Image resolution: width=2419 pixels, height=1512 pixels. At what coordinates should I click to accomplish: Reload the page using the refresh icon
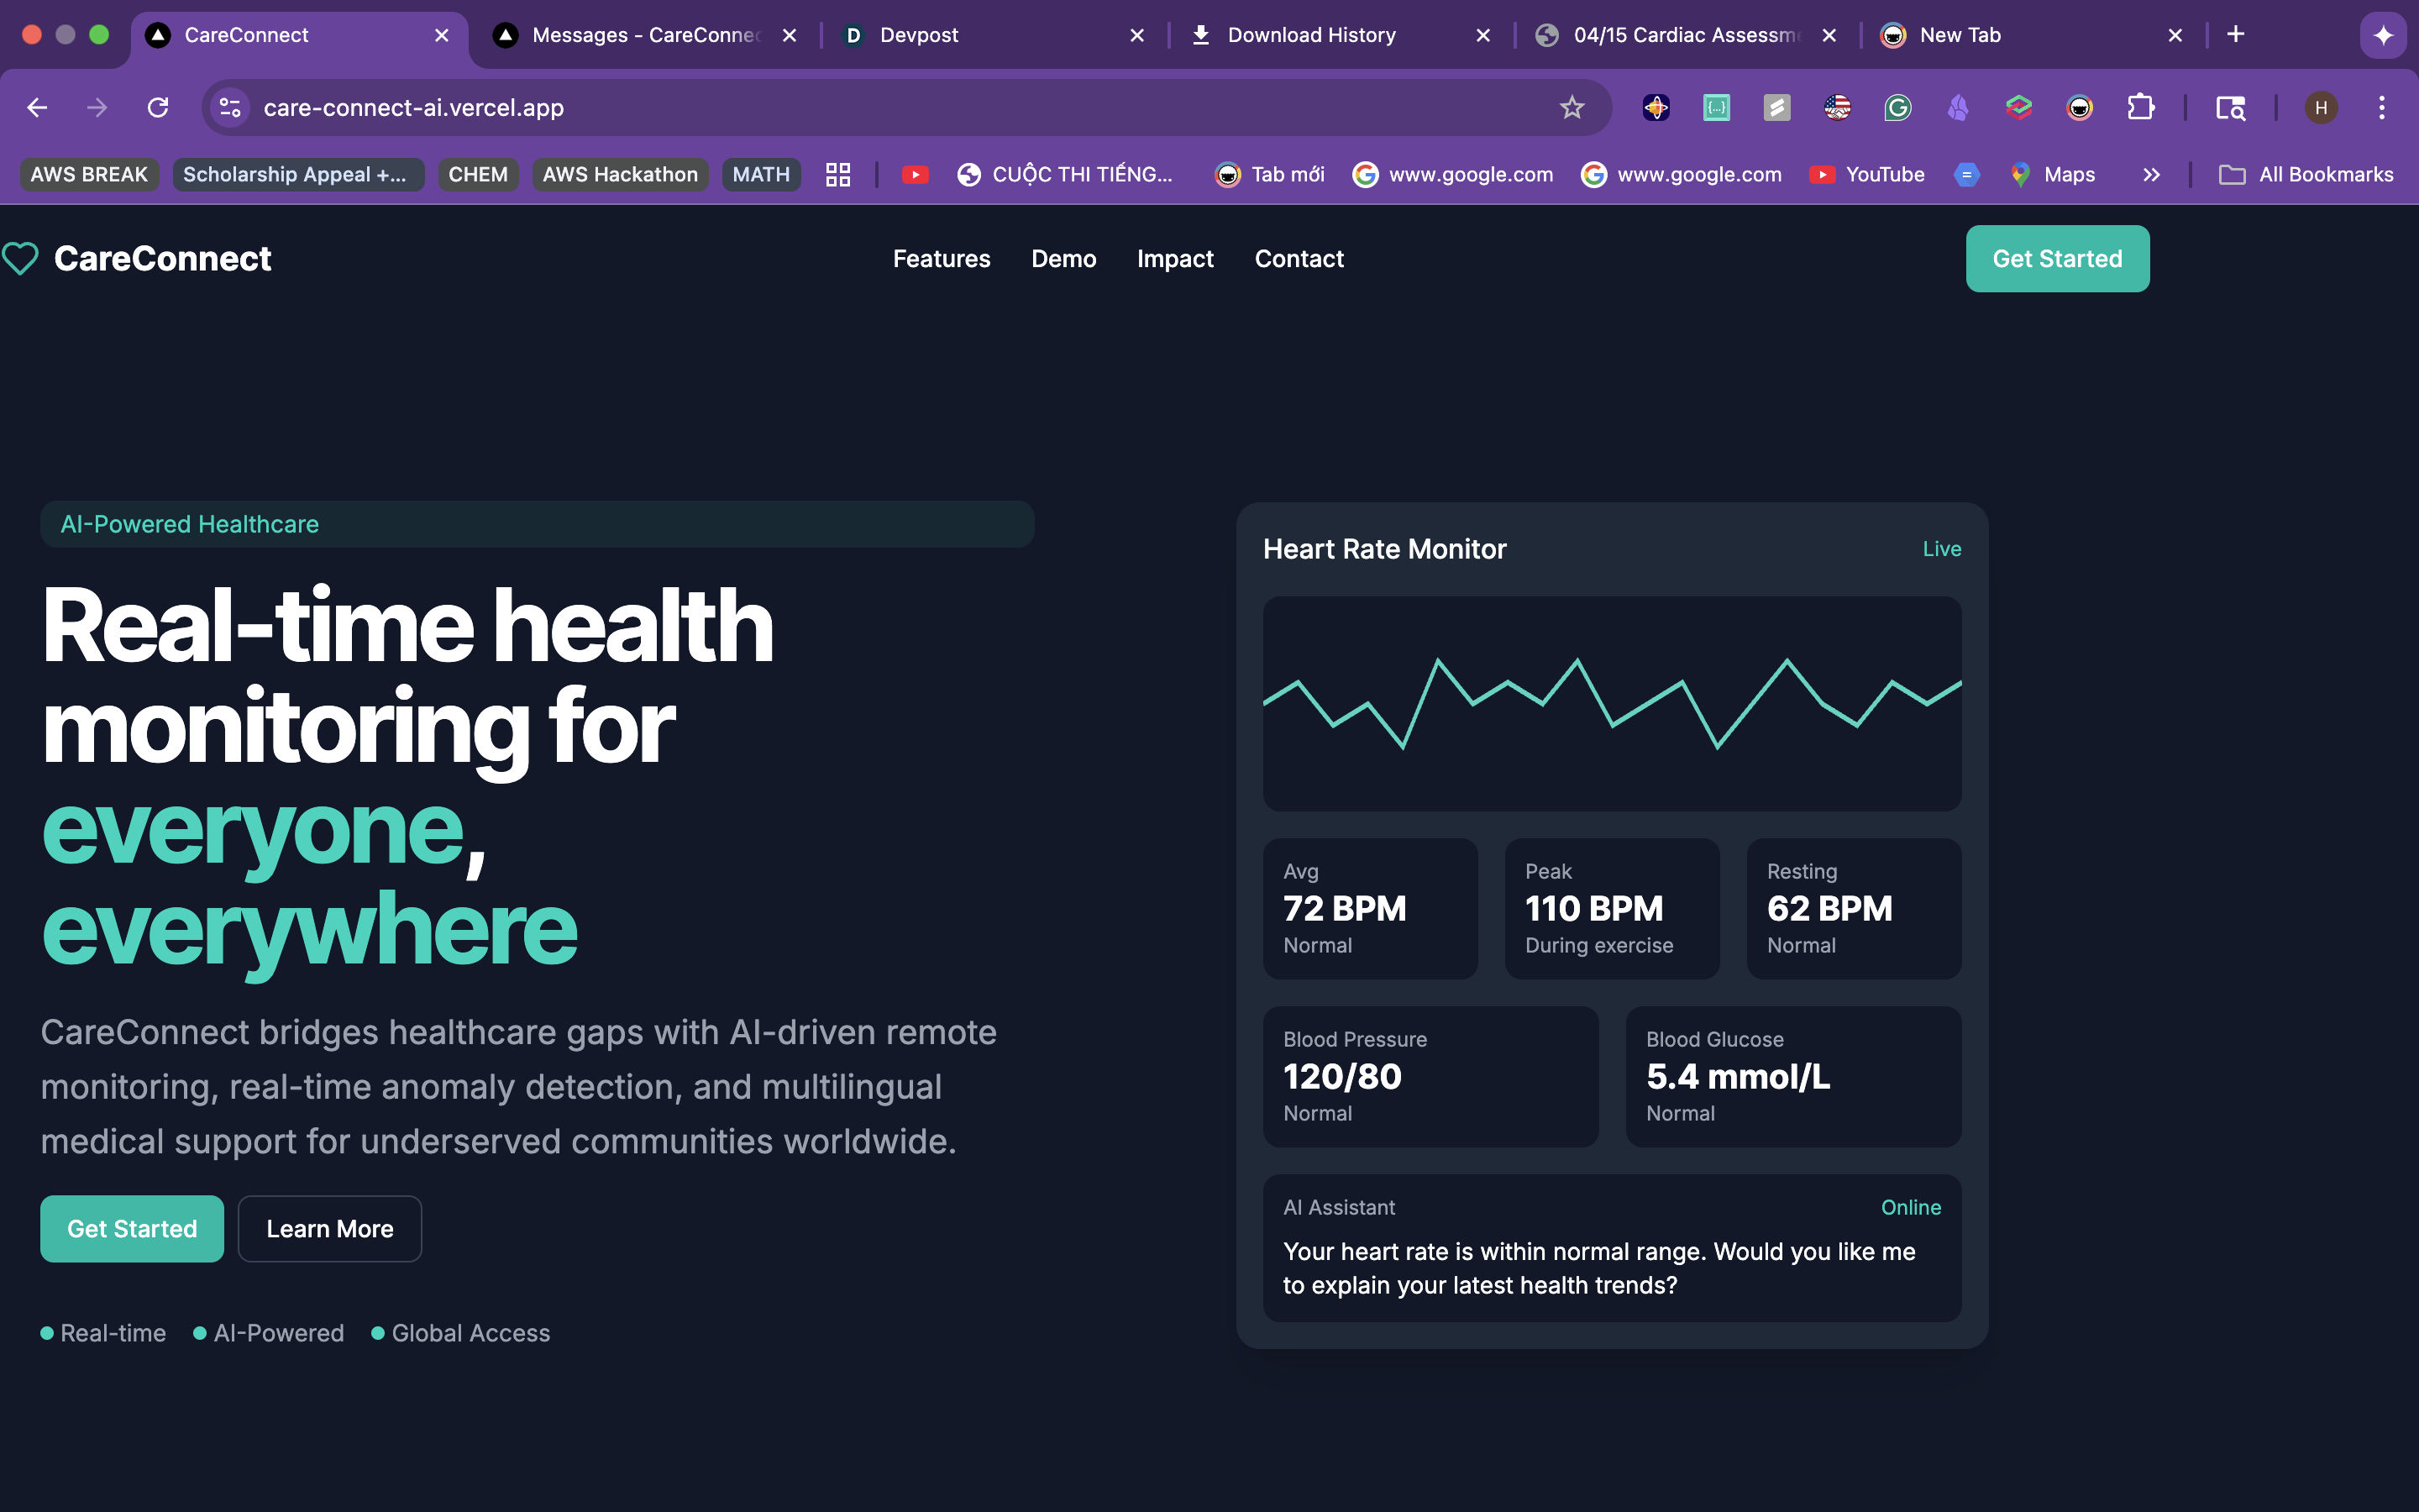[158, 107]
